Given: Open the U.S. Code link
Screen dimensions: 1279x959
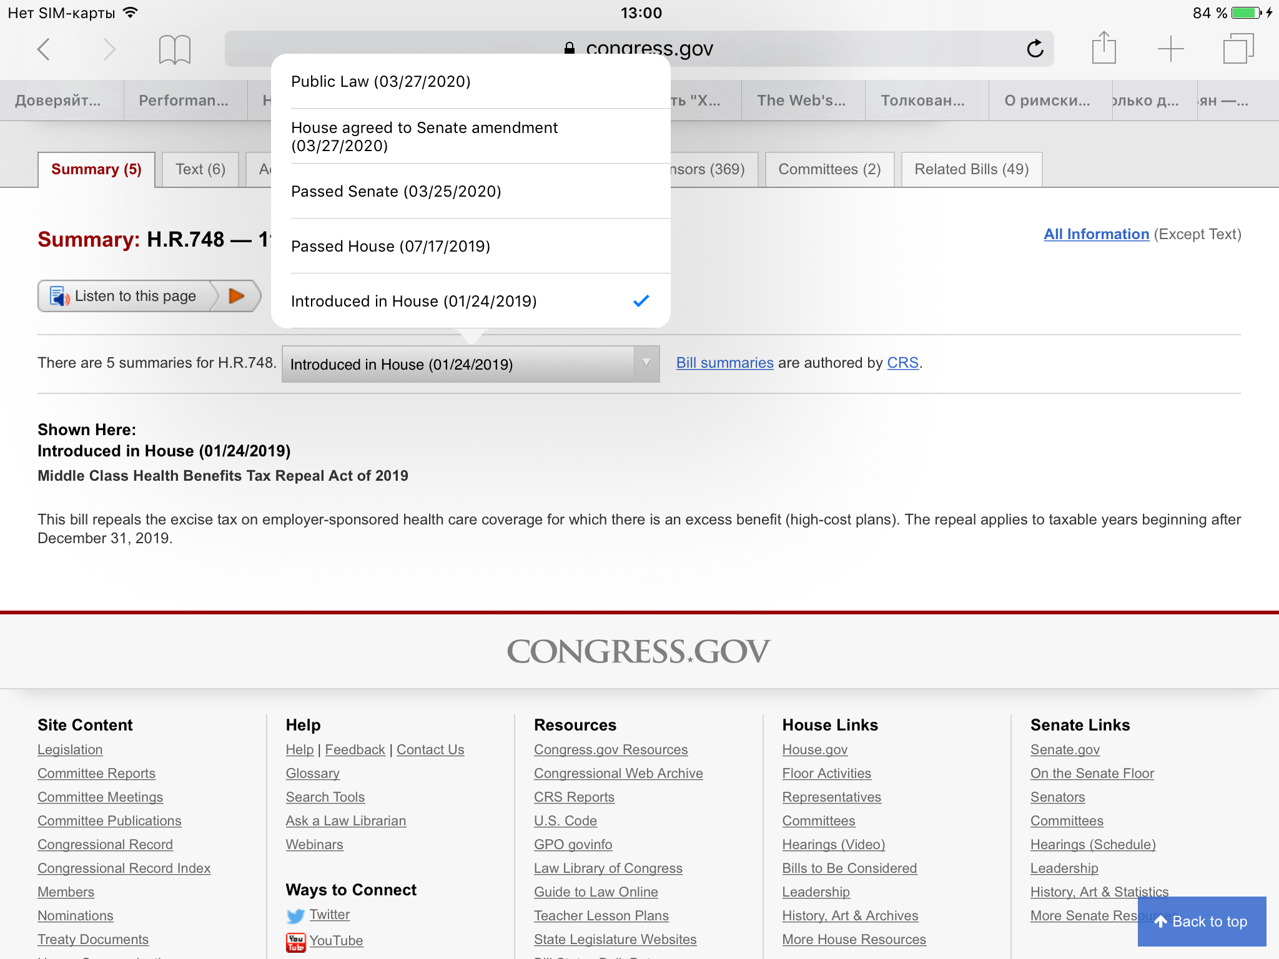Looking at the screenshot, I should point(565,821).
